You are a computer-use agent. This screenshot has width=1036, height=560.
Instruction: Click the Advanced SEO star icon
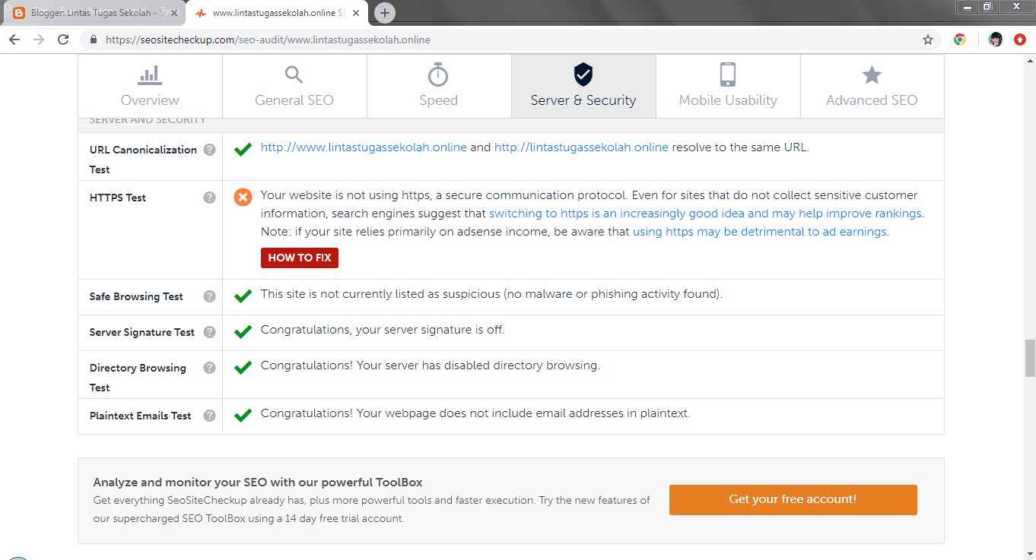coord(871,74)
